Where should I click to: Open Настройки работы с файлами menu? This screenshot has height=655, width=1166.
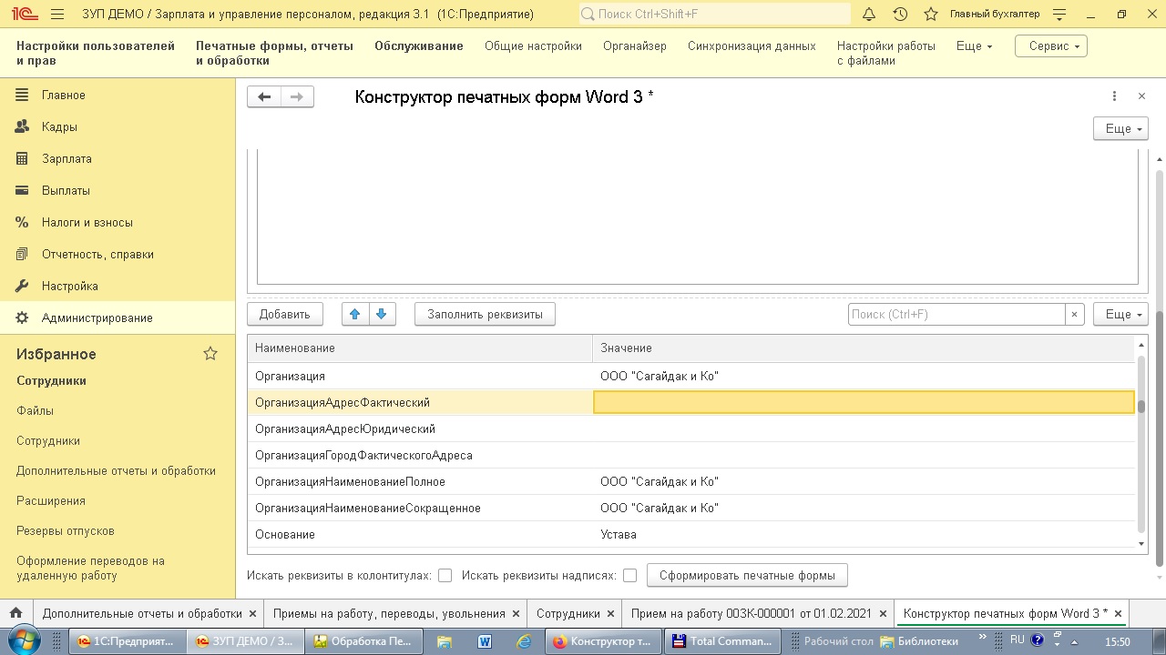[886, 53]
